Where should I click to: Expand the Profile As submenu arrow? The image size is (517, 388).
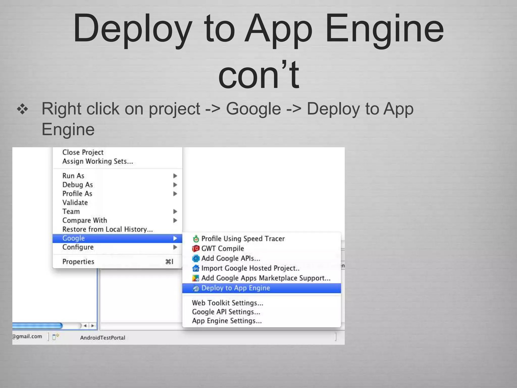click(x=175, y=194)
